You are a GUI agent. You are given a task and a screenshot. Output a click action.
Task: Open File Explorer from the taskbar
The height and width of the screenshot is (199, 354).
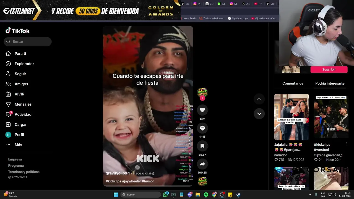pos(198,195)
